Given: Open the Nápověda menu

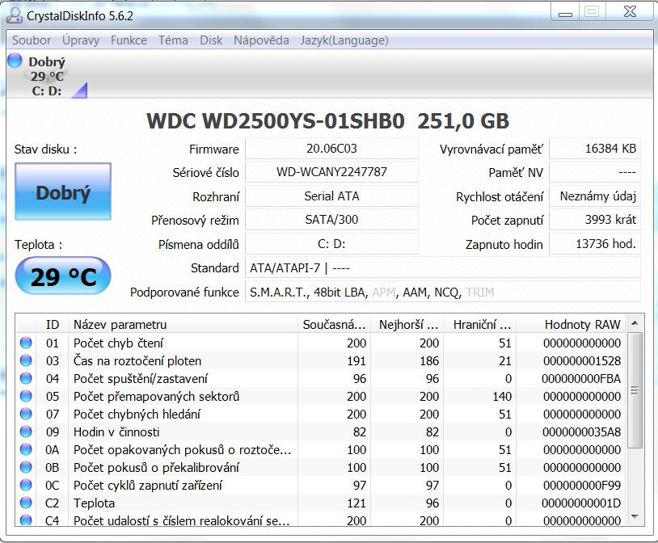Looking at the screenshot, I should click(261, 40).
